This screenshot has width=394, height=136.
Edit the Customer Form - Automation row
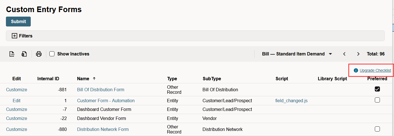point(17,101)
